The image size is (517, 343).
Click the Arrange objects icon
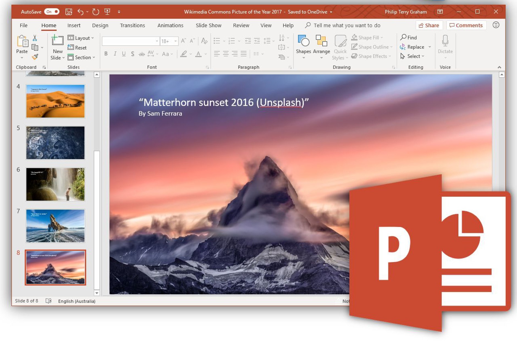point(321,41)
